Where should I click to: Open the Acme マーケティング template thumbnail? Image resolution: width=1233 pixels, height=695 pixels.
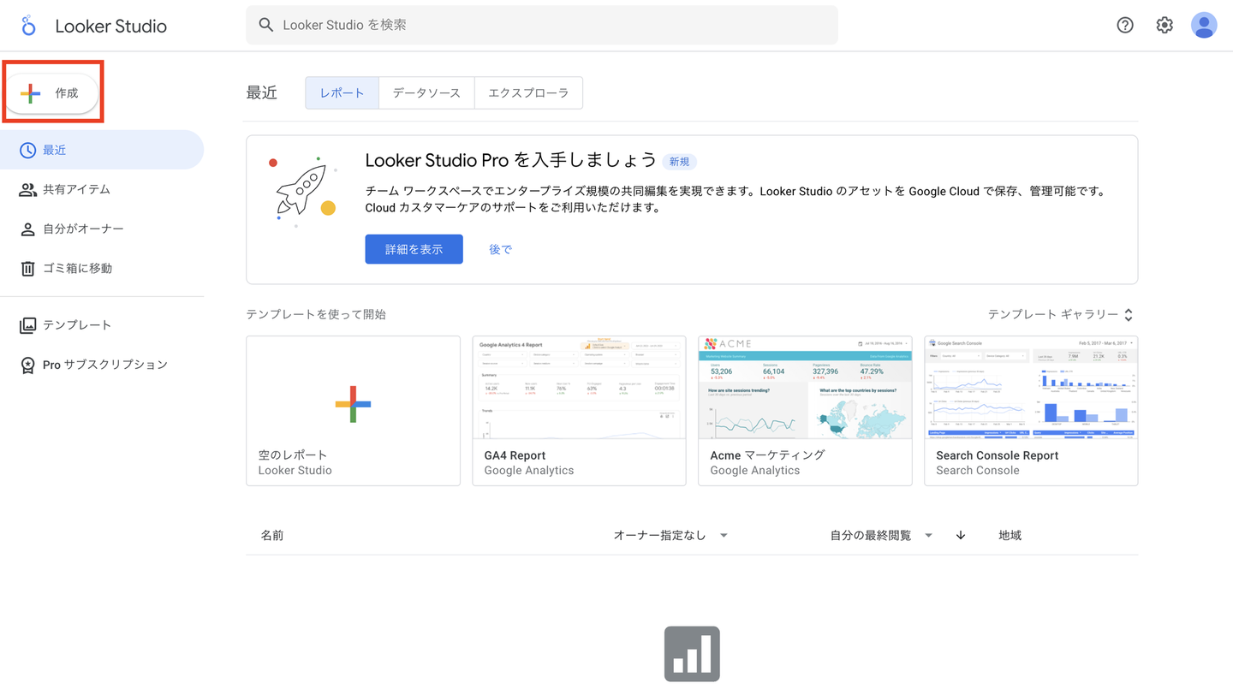click(x=805, y=388)
